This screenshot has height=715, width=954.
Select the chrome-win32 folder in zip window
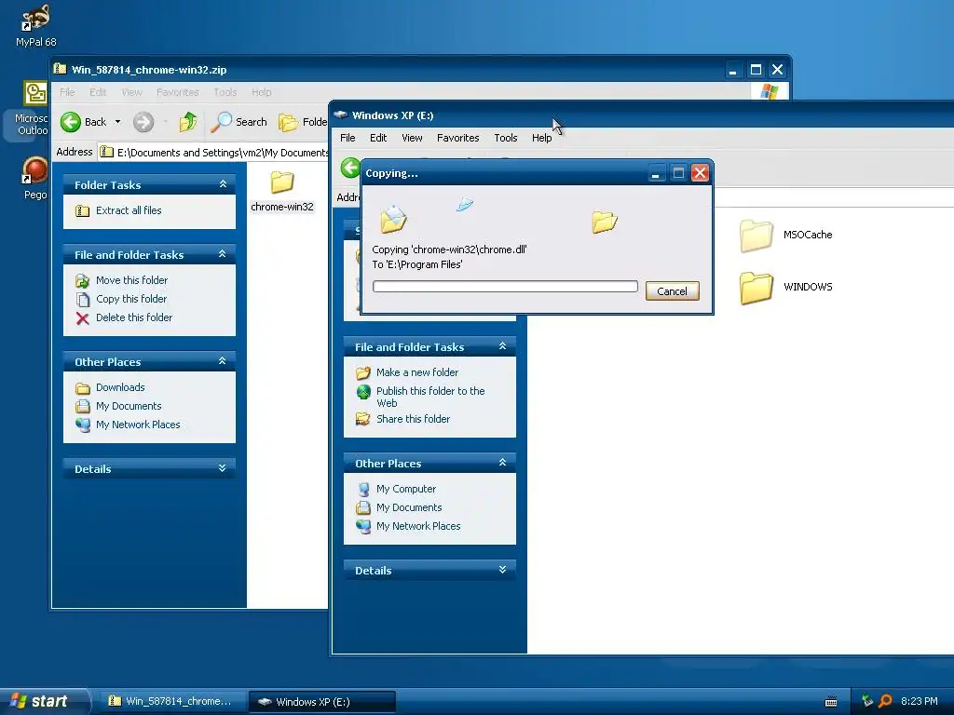tap(281, 191)
